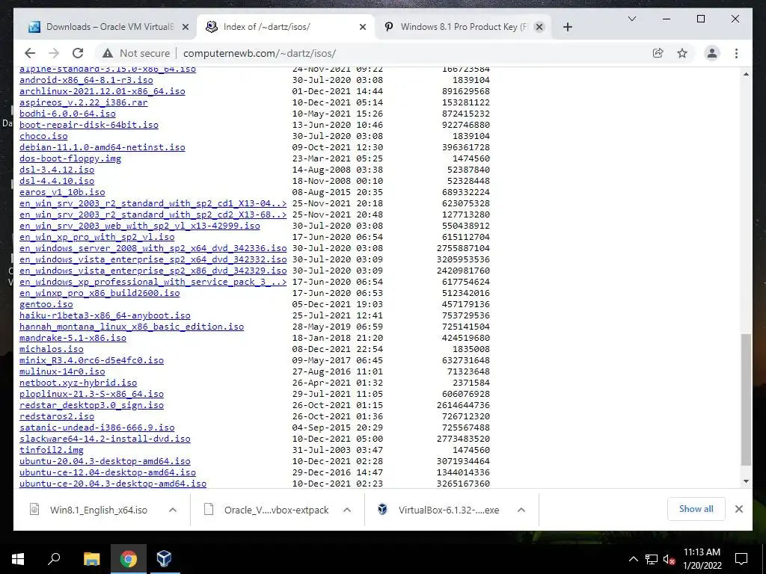The height and width of the screenshot is (574, 766).
Task: Expand options for Win8.1_English_x64.iso download
Action: pyautogui.click(x=173, y=510)
